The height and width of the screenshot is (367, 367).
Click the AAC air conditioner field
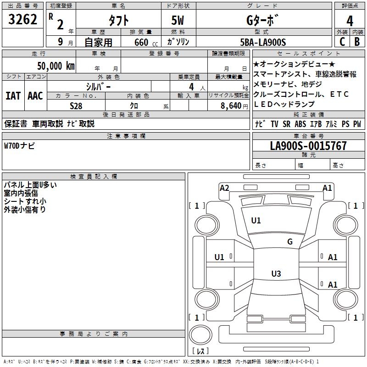click(x=35, y=95)
